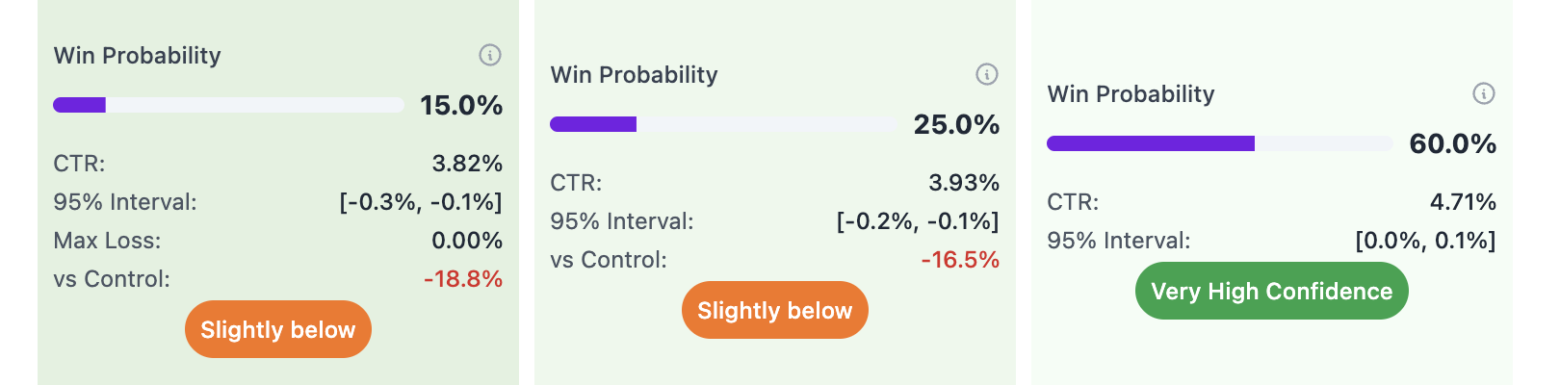Image resolution: width=1560 pixels, height=385 pixels.
Task: Click info icon on 60.0% Win Probability card
Action: [1484, 93]
